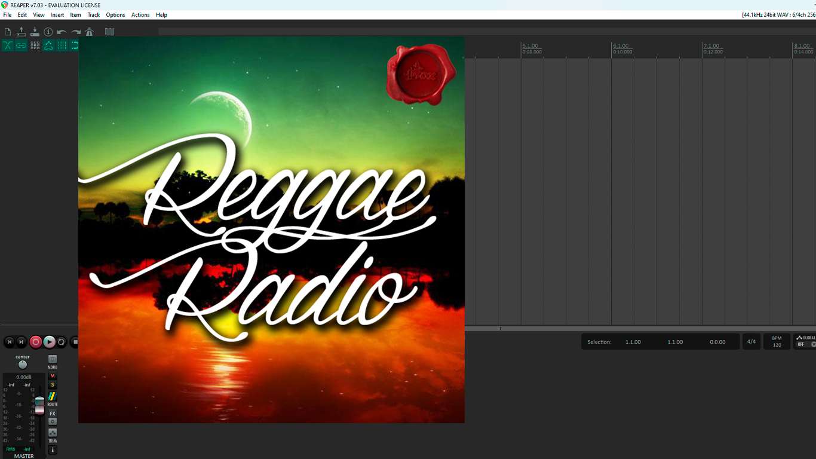Click the 4/4 time signature field
Image resolution: width=816 pixels, height=459 pixels.
pyautogui.click(x=751, y=342)
